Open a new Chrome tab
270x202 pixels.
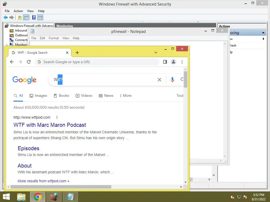(77, 53)
